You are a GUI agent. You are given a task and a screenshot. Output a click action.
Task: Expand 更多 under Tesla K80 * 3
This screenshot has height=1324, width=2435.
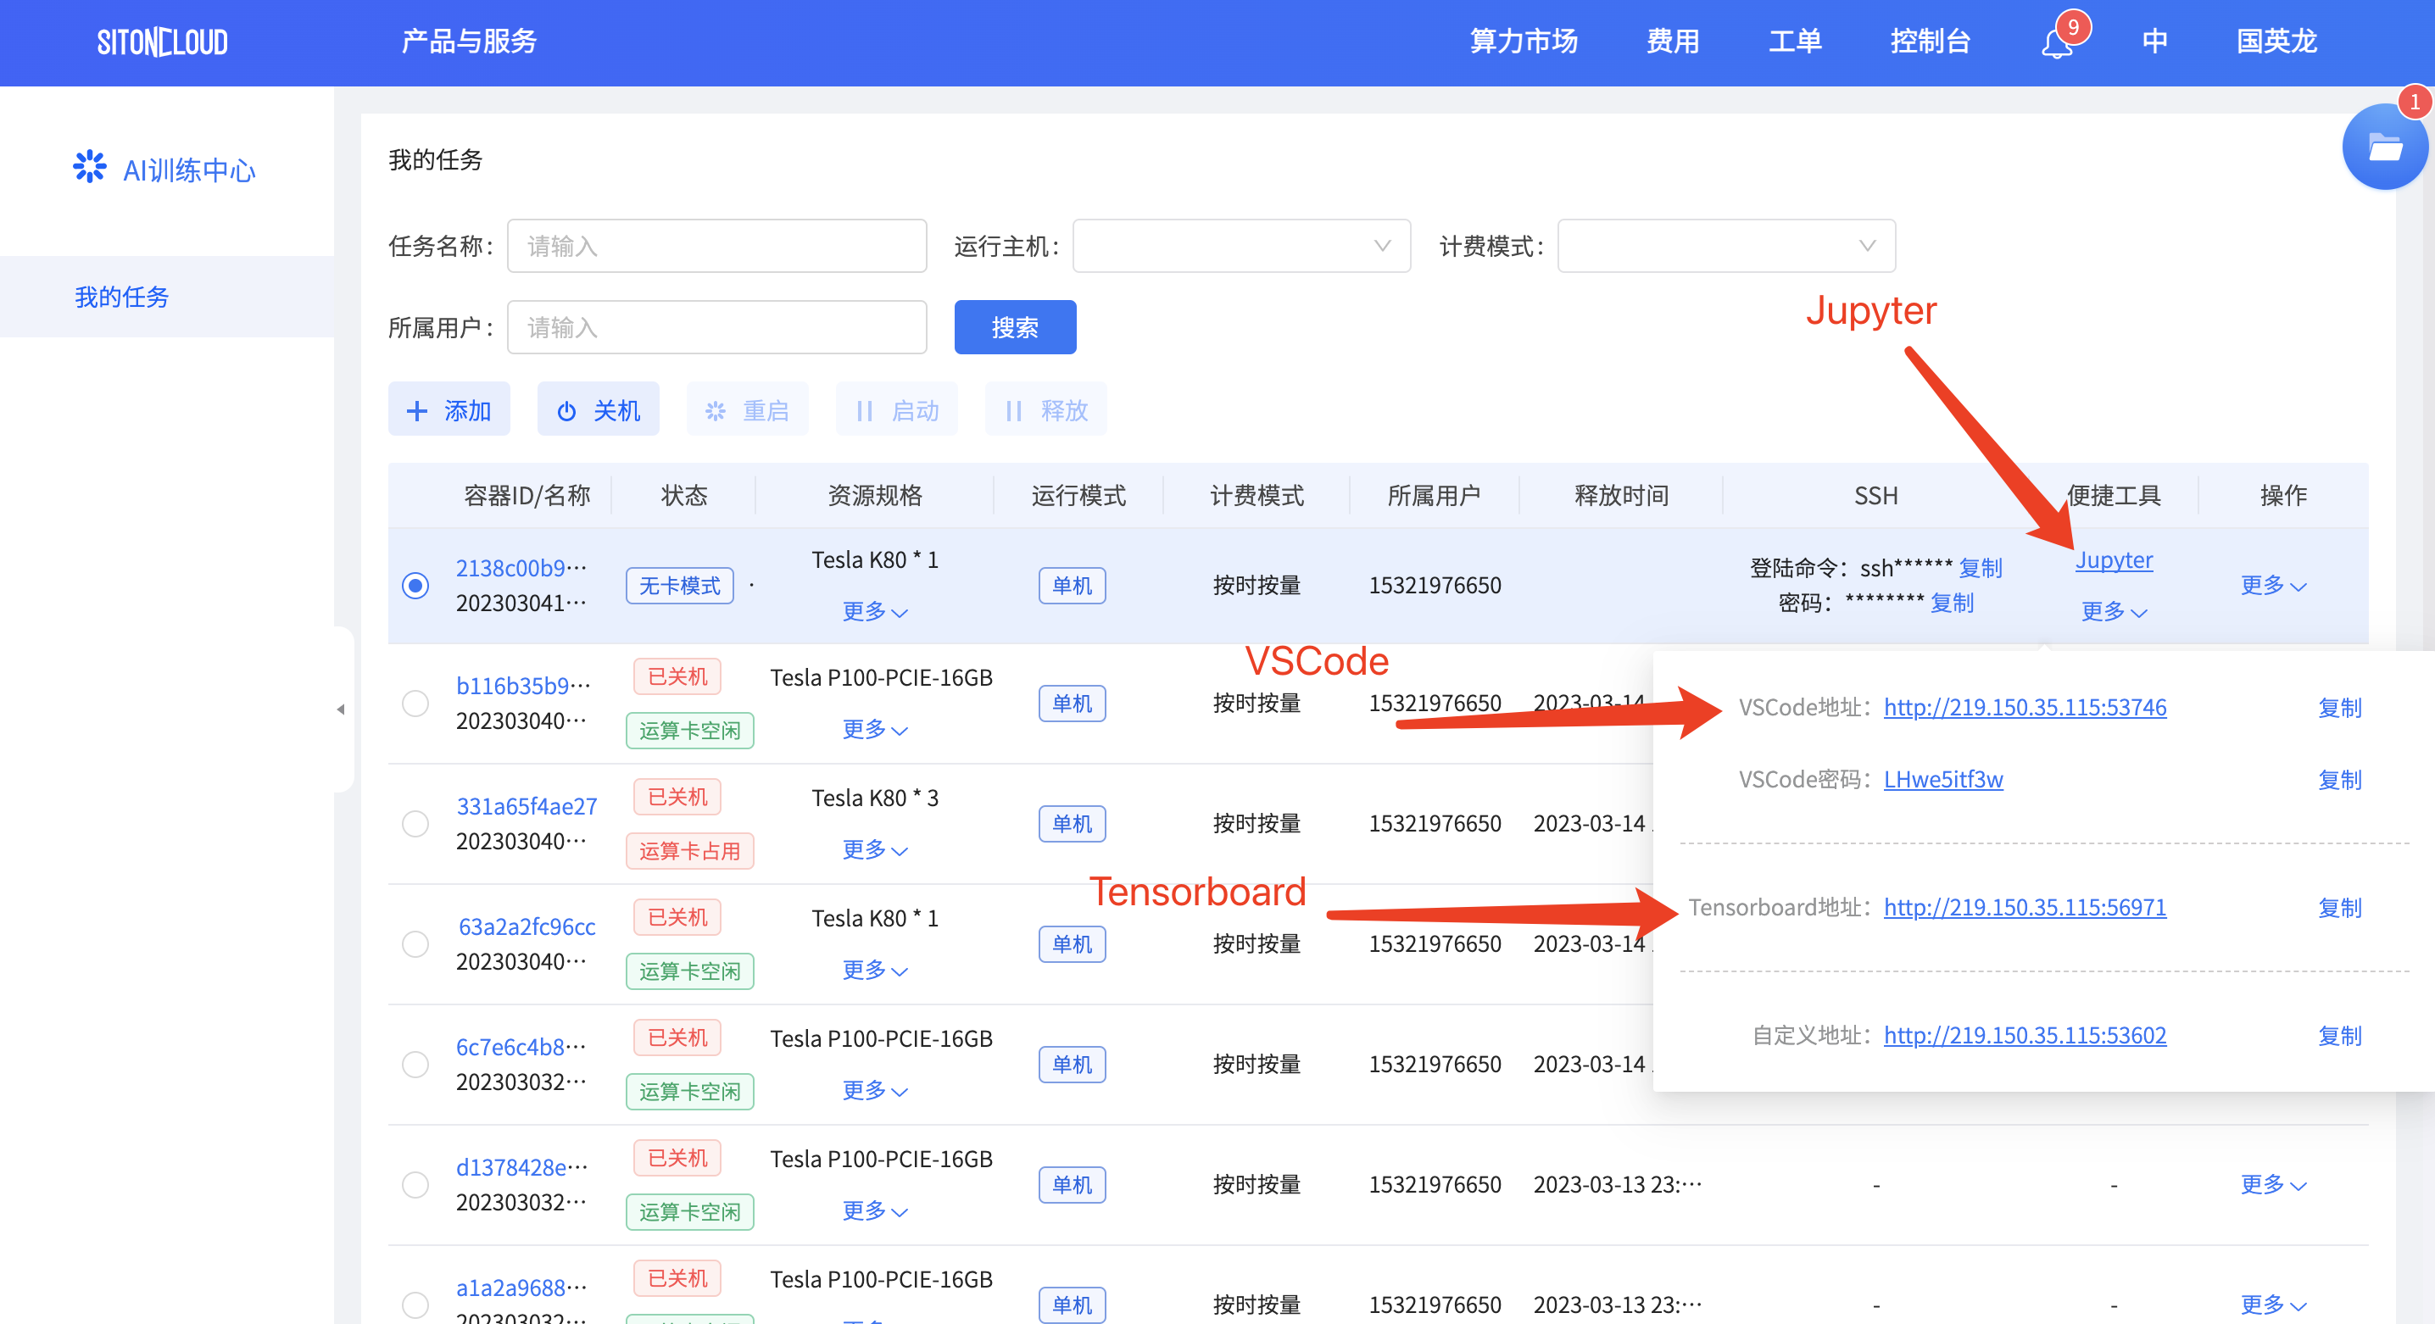(x=875, y=849)
